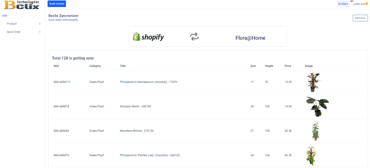Select the MM-AMM18 SKU cell
This screenshot has height=168, width=370.
point(61,107)
